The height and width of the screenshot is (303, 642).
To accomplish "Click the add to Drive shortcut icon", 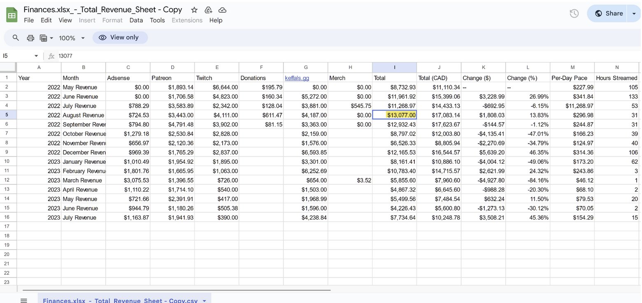I will [x=208, y=10].
